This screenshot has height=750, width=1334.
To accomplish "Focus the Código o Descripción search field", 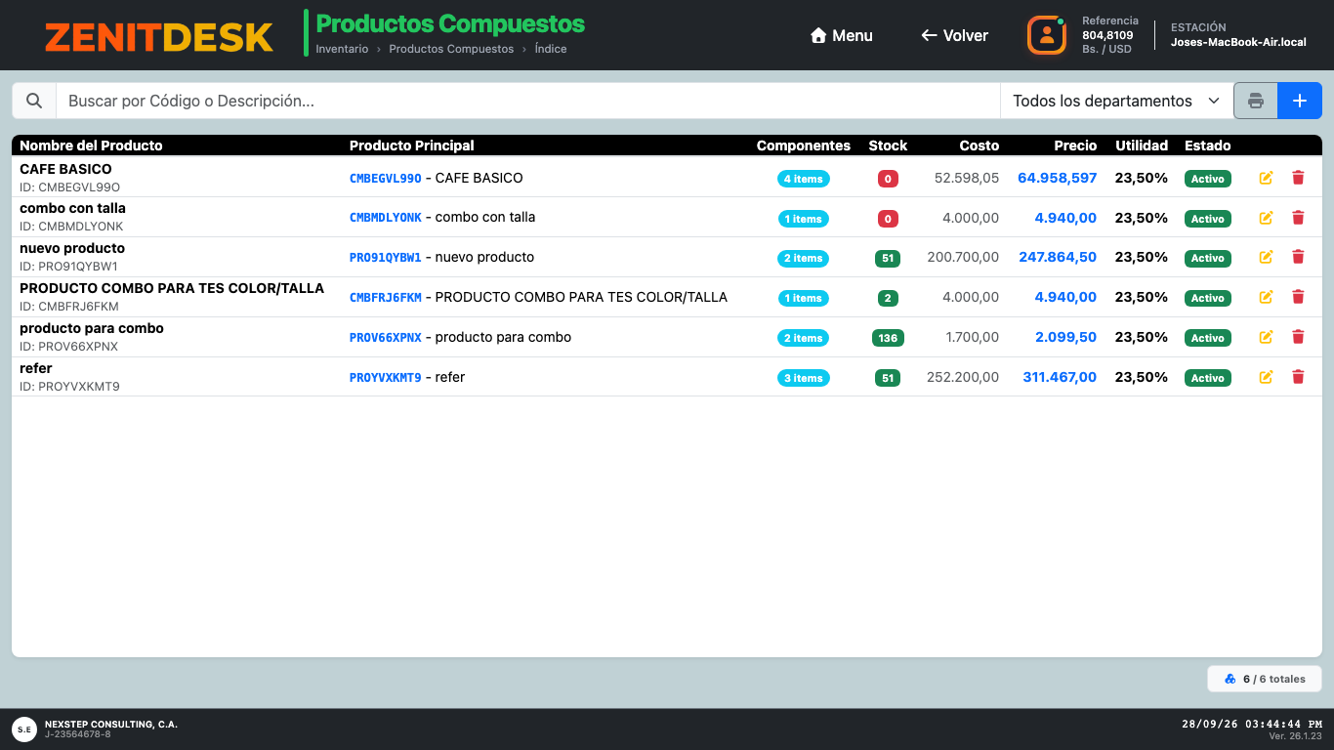I will click(x=528, y=101).
